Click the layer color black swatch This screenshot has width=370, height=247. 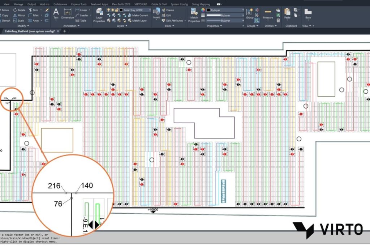click(x=121, y=10)
